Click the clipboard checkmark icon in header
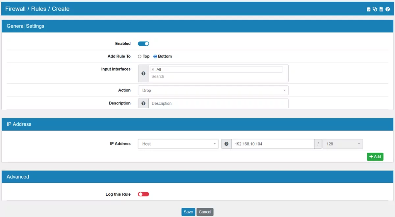The width and height of the screenshot is (395, 217). point(369,9)
